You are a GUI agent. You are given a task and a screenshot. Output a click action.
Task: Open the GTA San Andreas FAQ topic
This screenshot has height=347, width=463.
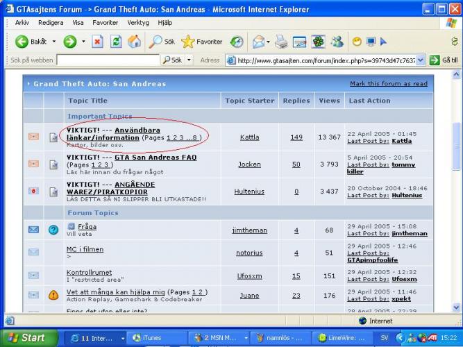pos(155,158)
